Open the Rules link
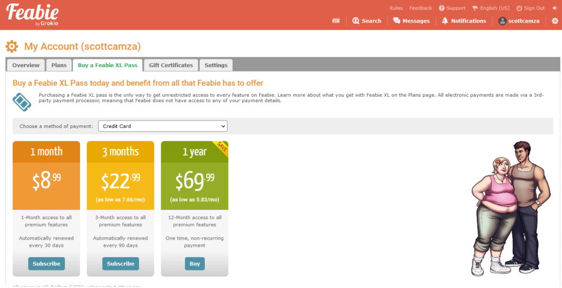 pos(396,8)
